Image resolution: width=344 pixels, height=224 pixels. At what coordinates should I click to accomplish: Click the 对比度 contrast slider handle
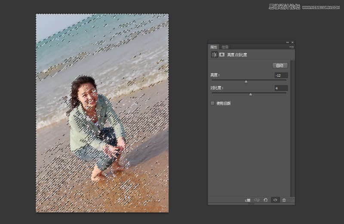click(x=251, y=94)
